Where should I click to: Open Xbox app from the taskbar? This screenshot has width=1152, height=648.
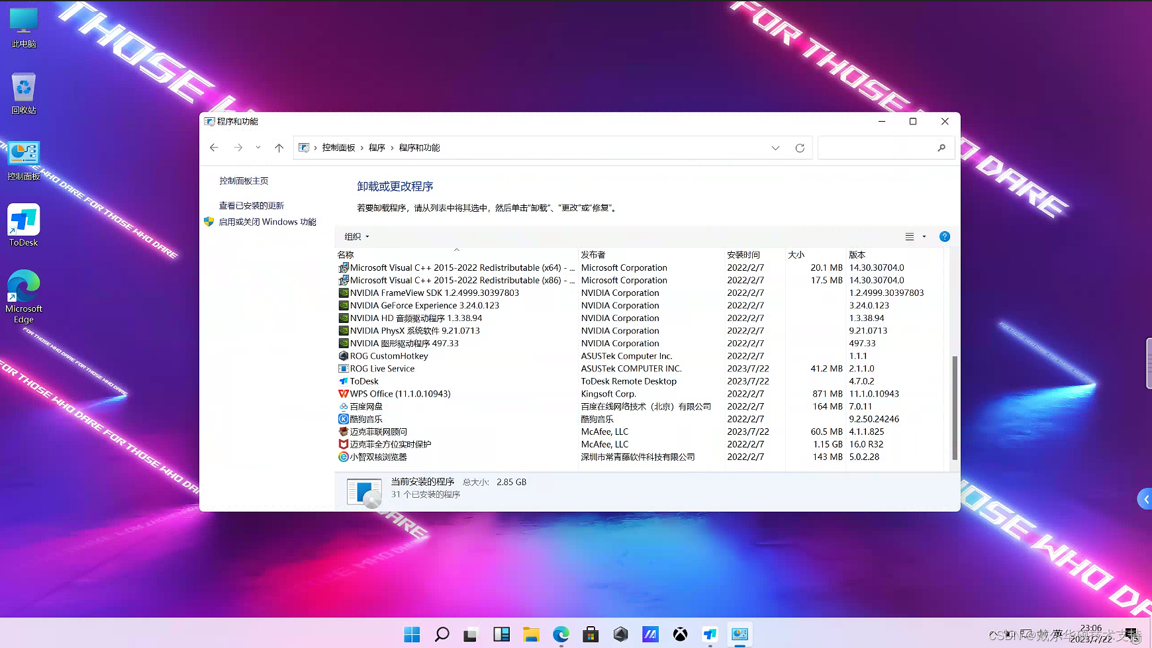coord(680,634)
